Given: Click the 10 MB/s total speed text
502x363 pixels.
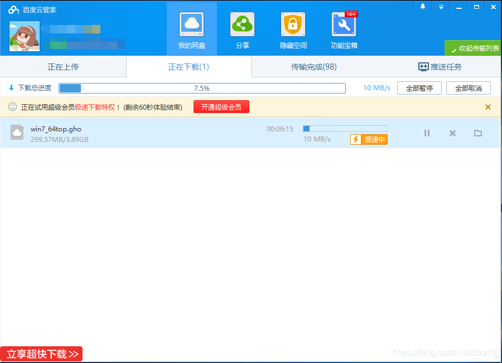Looking at the screenshot, I should (x=377, y=88).
